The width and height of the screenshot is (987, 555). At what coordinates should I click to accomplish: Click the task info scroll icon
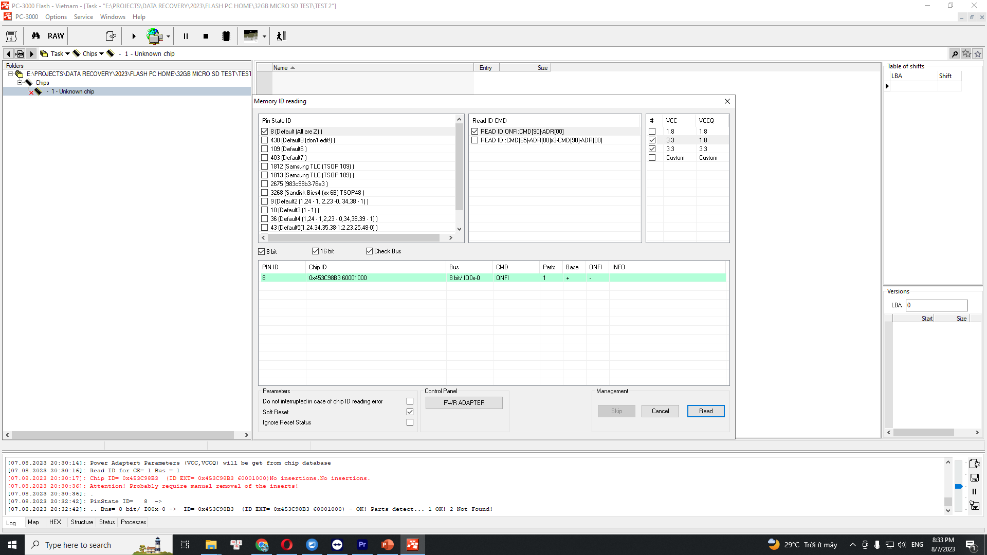11,36
